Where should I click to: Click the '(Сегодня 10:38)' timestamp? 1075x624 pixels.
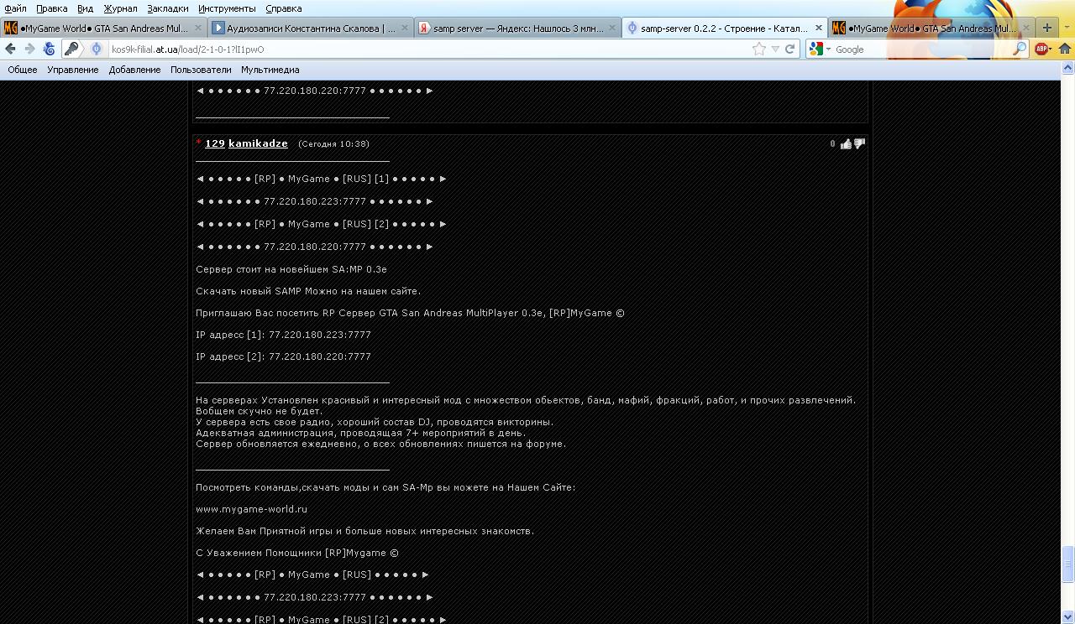[x=333, y=143]
